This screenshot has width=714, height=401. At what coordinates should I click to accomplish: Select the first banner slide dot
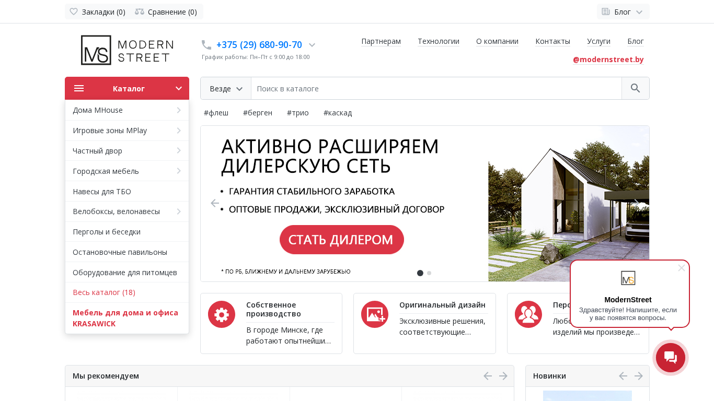click(x=420, y=273)
